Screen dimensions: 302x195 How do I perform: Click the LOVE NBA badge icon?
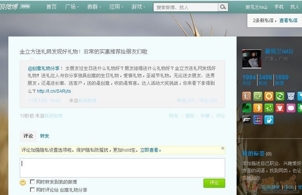click(258, 120)
